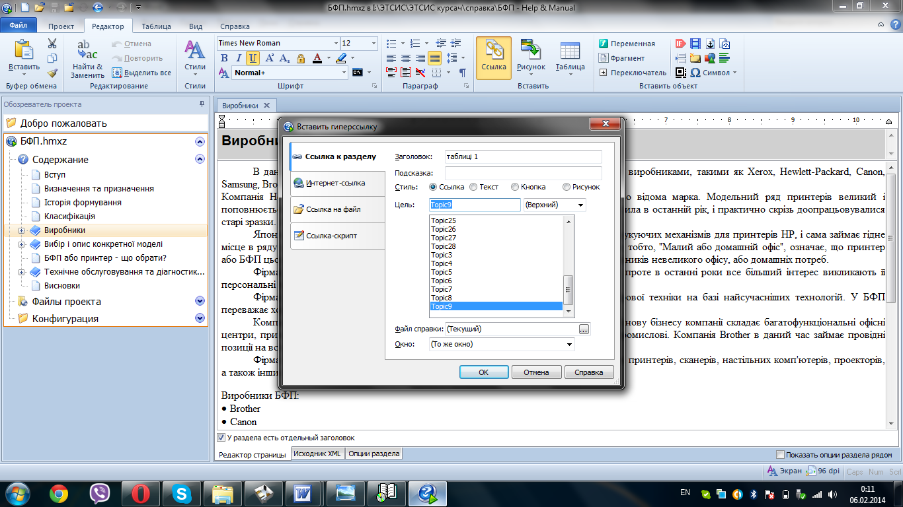Toggle У раздела есть отдельный заголовок checkbox
This screenshot has height=507, width=903.
pyautogui.click(x=221, y=438)
